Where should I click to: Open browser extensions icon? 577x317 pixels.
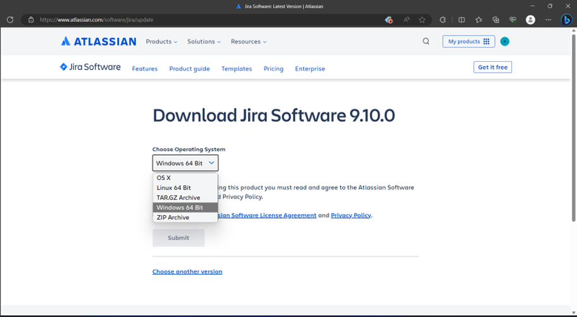[443, 20]
